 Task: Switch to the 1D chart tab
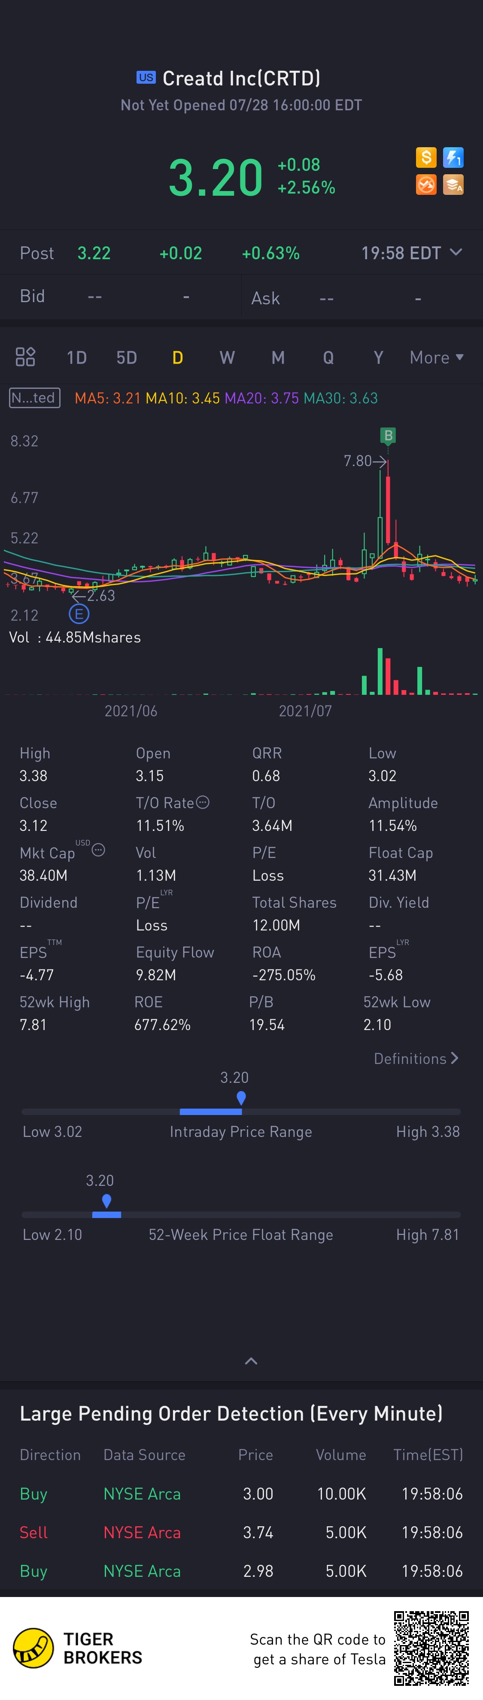[76, 358]
